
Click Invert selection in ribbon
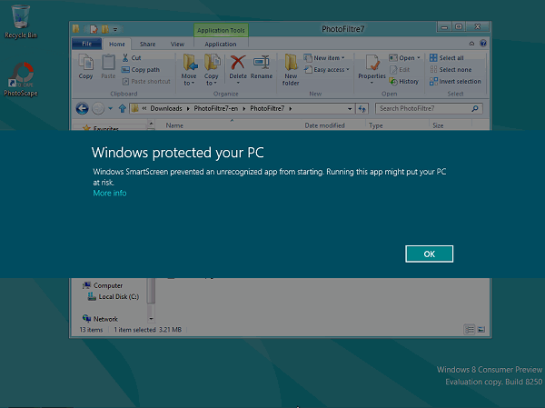click(455, 82)
